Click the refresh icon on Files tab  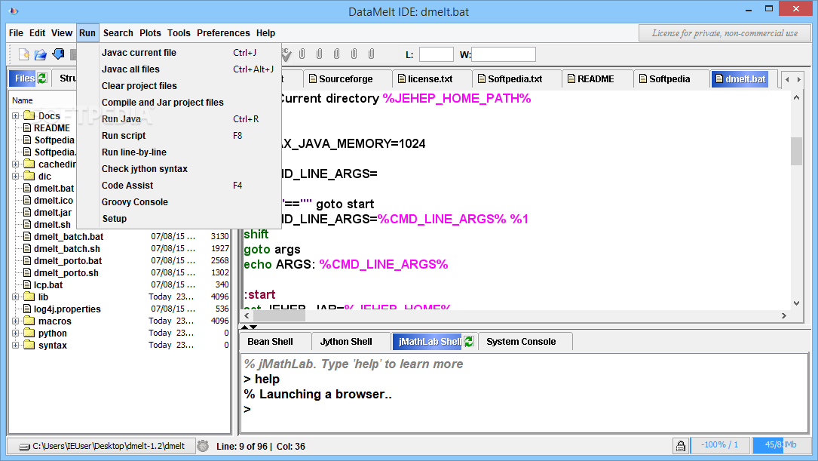click(42, 78)
